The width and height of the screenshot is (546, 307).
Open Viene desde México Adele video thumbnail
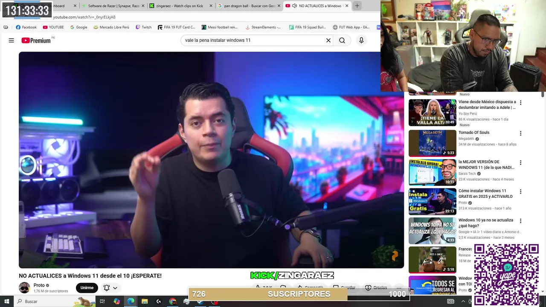(x=433, y=113)
